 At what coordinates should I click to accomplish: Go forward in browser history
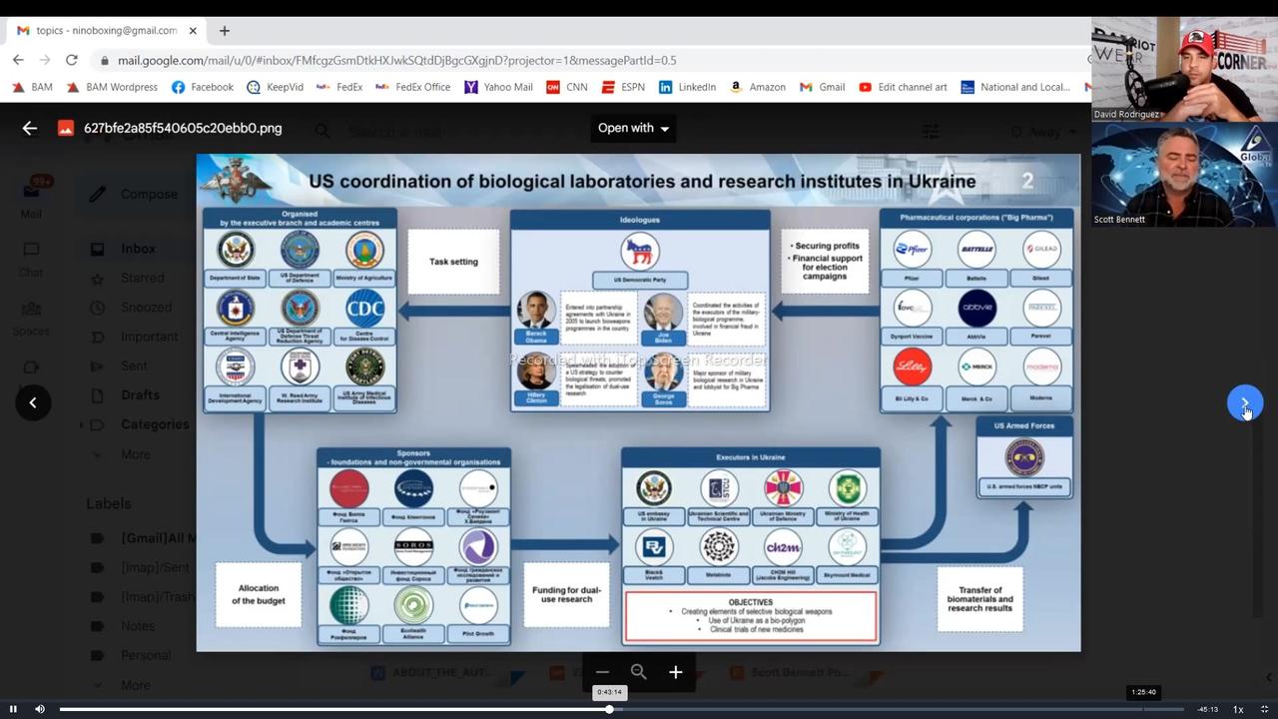point(45,60)
